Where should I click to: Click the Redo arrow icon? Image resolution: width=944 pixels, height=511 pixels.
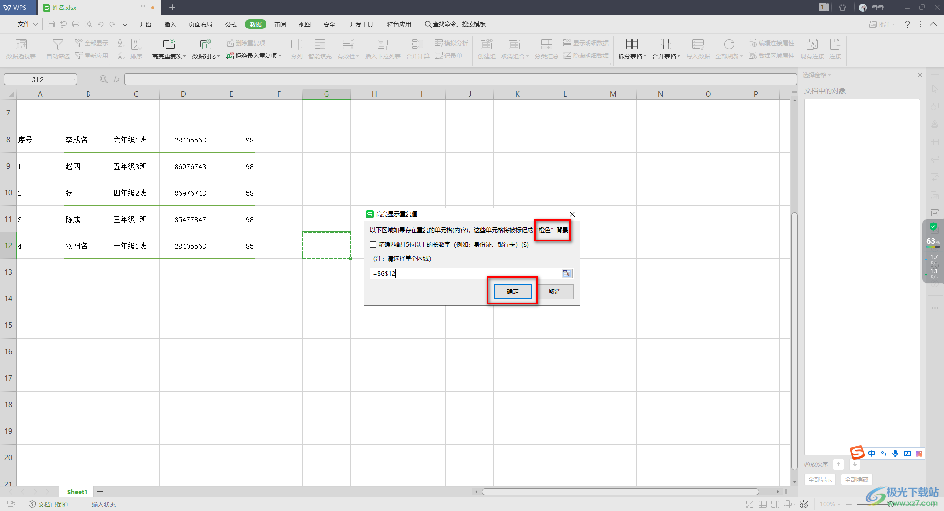113,24
